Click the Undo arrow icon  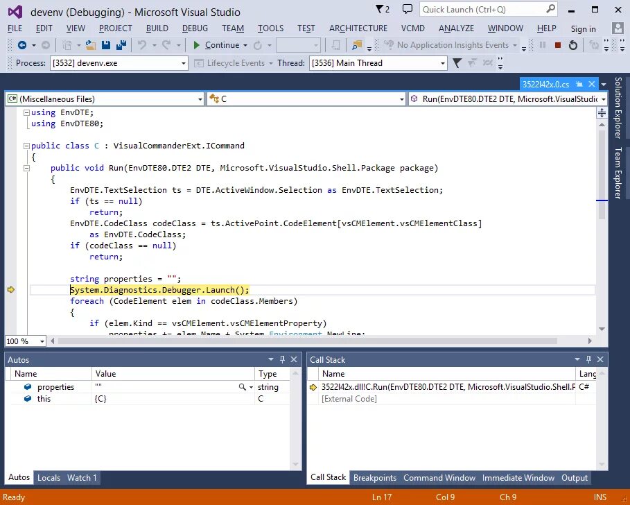tap(141, 45)
